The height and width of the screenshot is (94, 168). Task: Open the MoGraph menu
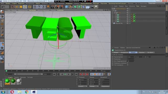click(96, 3)
